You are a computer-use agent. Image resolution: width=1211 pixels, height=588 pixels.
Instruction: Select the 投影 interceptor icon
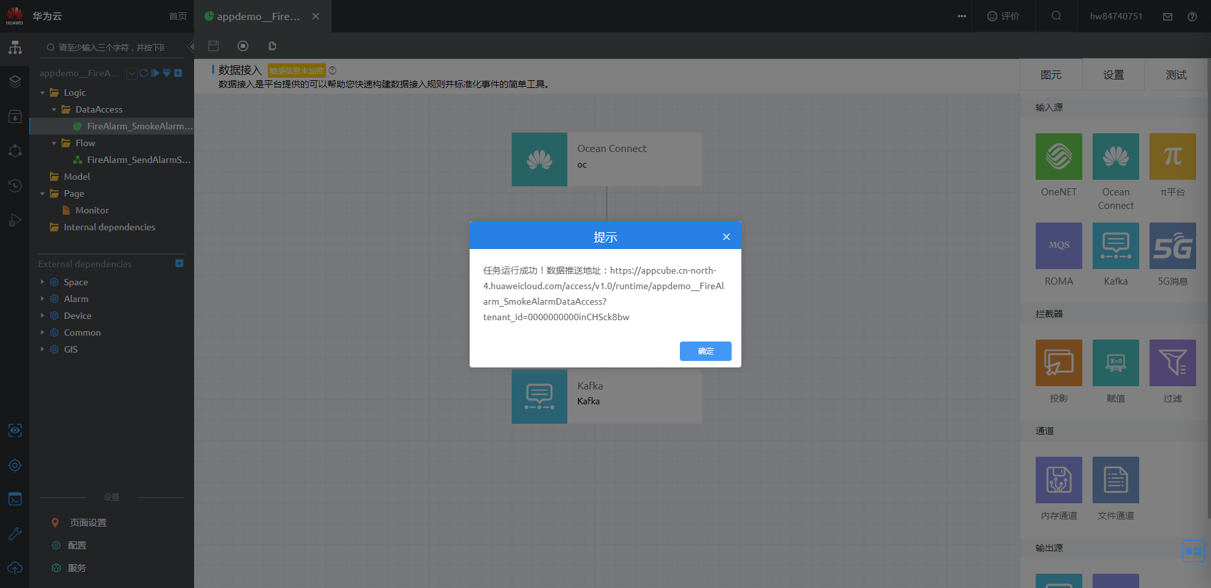[1059, 363]
